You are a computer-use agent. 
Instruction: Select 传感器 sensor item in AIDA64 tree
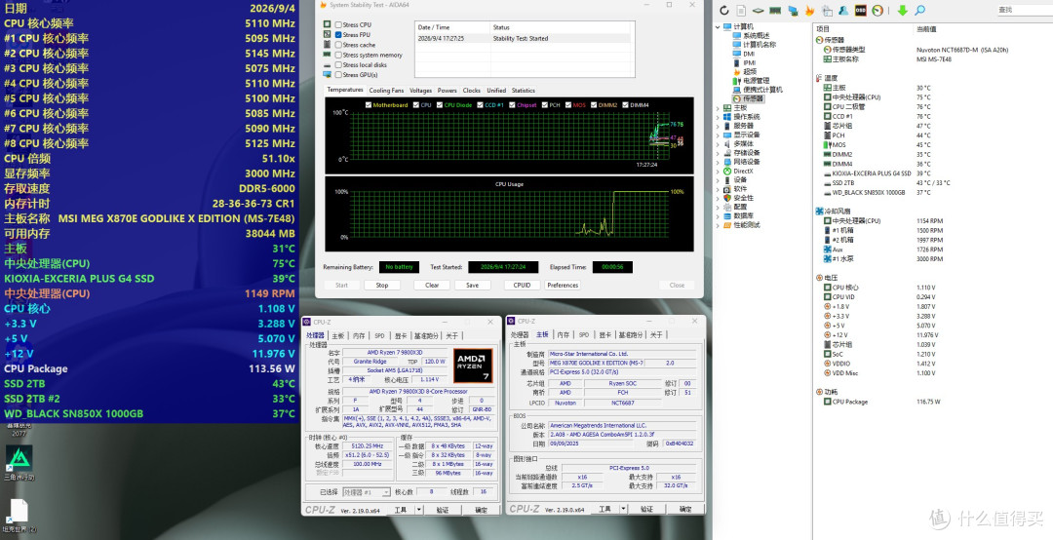click(753, 98)
